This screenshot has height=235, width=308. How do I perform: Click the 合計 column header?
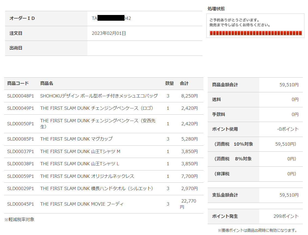coord(184,83)
